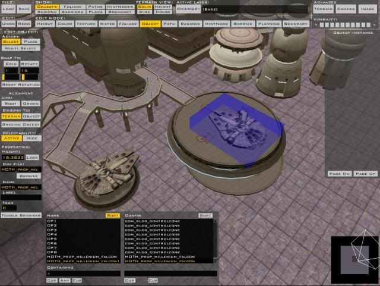The width and height of the screenshot is (380, 286).
Task: Click Toggle Browser button
Action: 21,215
